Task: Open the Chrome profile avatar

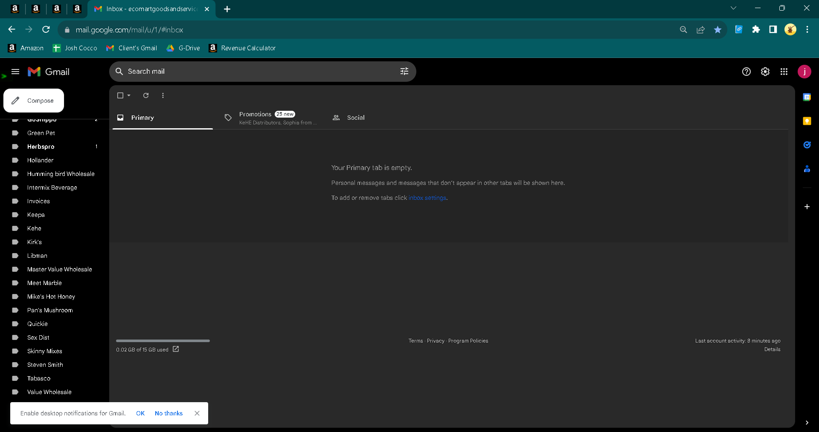Action: 790,29
